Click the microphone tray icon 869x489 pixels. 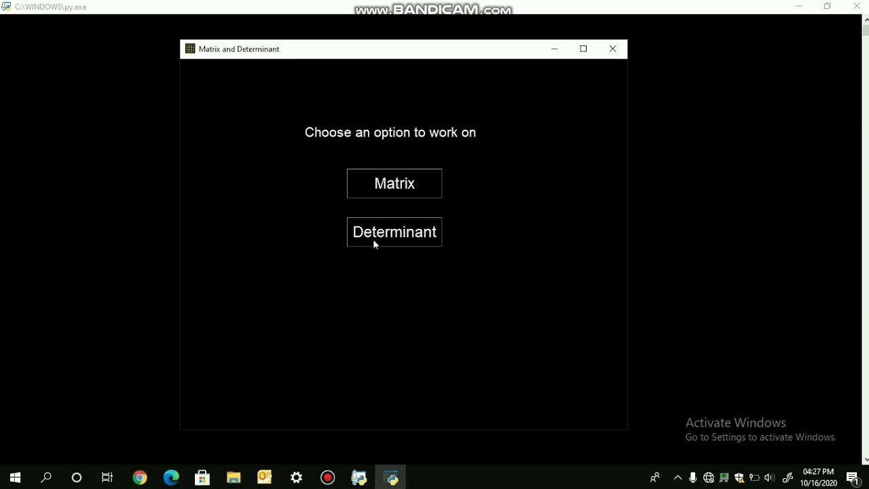click(692, 477)
